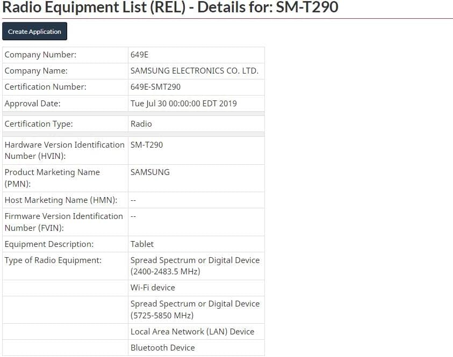Select the equipment description value "Tablet"
The image size is (453, 357).
pyautogui.click(x=142, y=244)
